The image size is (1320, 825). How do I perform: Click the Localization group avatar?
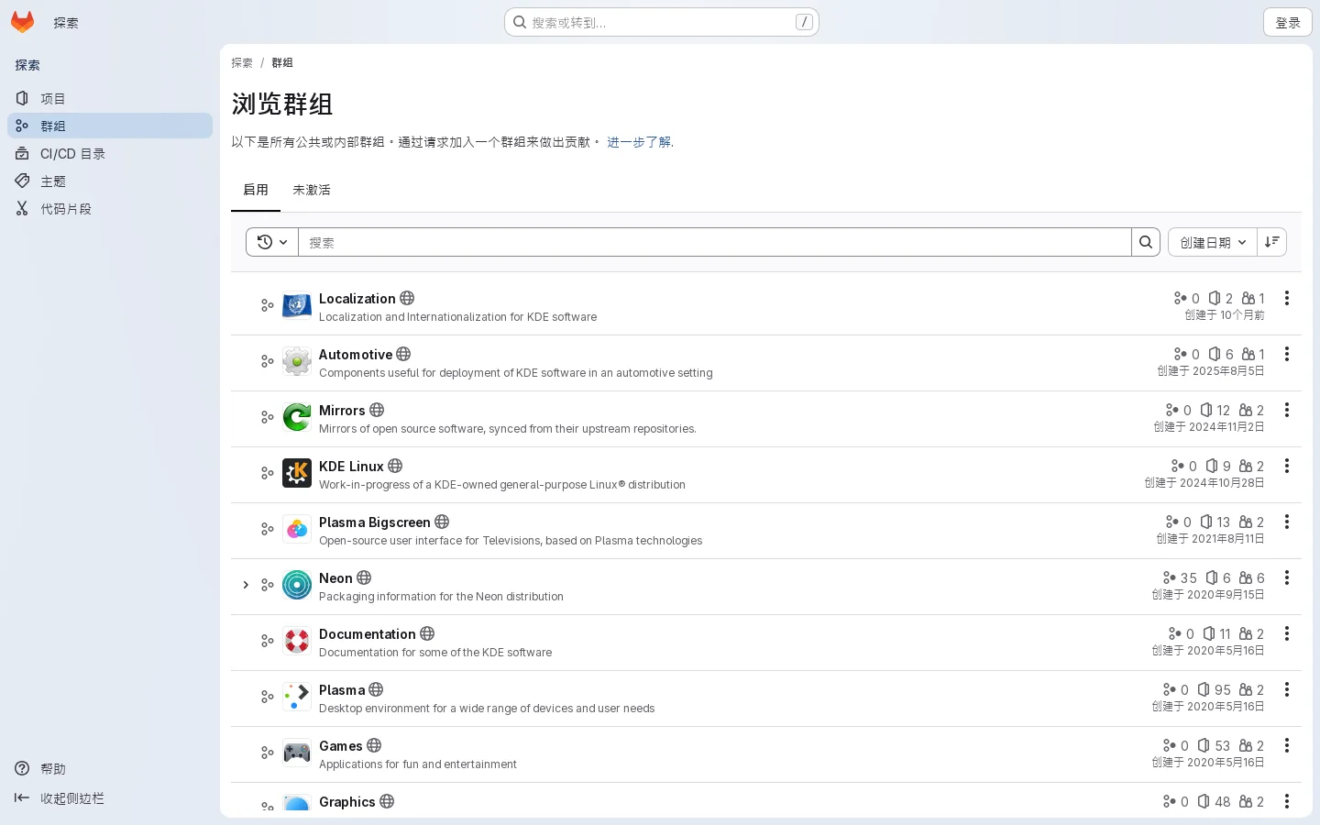tap(297, 305)
